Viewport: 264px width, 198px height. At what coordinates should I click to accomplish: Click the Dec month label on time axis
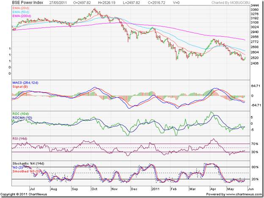point(134,189)
